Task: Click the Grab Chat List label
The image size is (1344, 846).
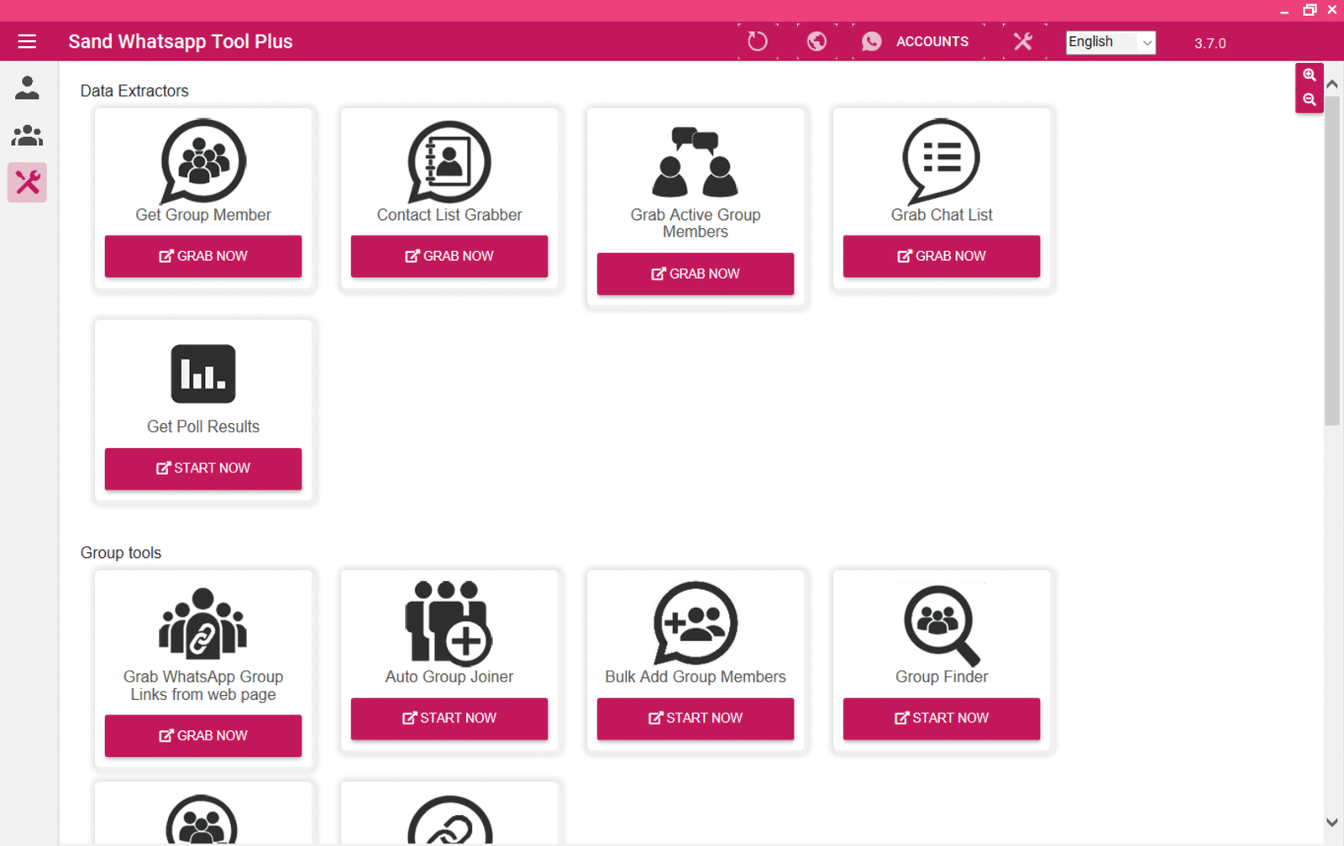Action: (x=942, y=215)
